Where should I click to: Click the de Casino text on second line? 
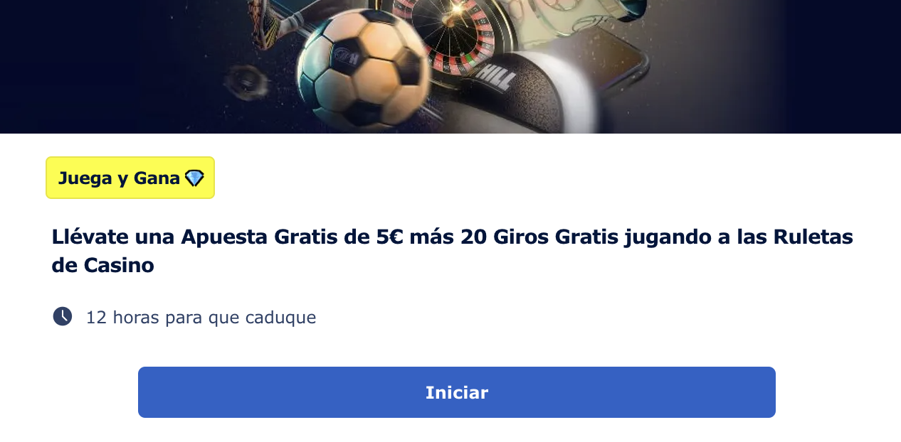102,266
